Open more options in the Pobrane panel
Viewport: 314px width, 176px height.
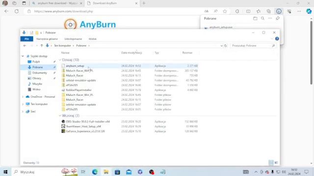(270, 19)
